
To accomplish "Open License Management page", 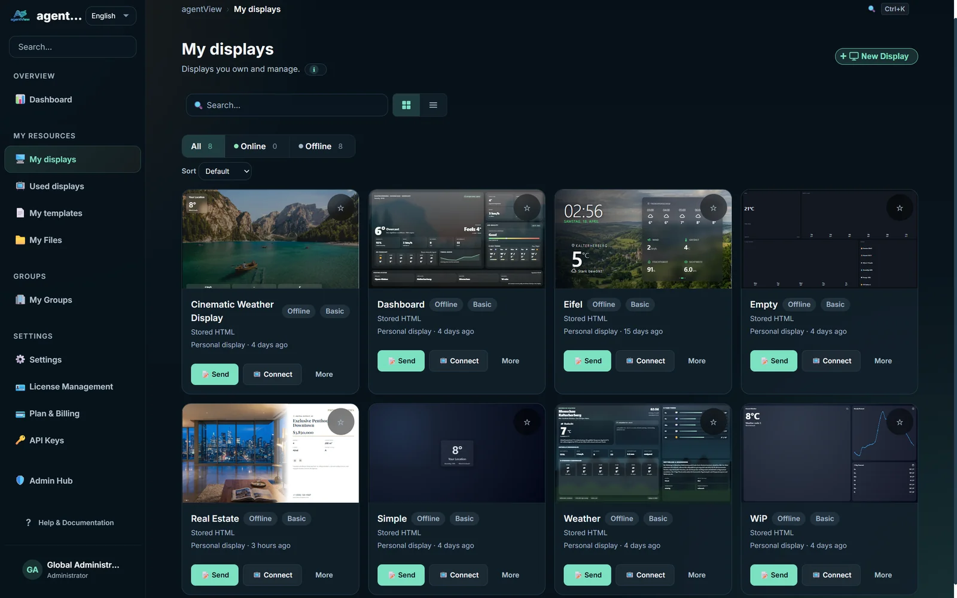I will click(71, 386).
